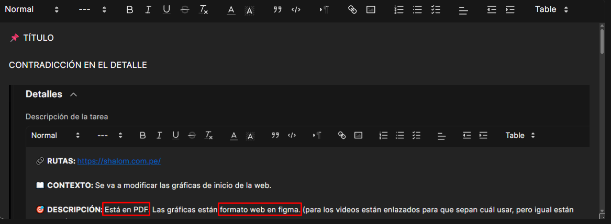The height and width of the screenshot is (224, 611).
Task: Pick text color in the top toolbar
Action: pos(231,9)
